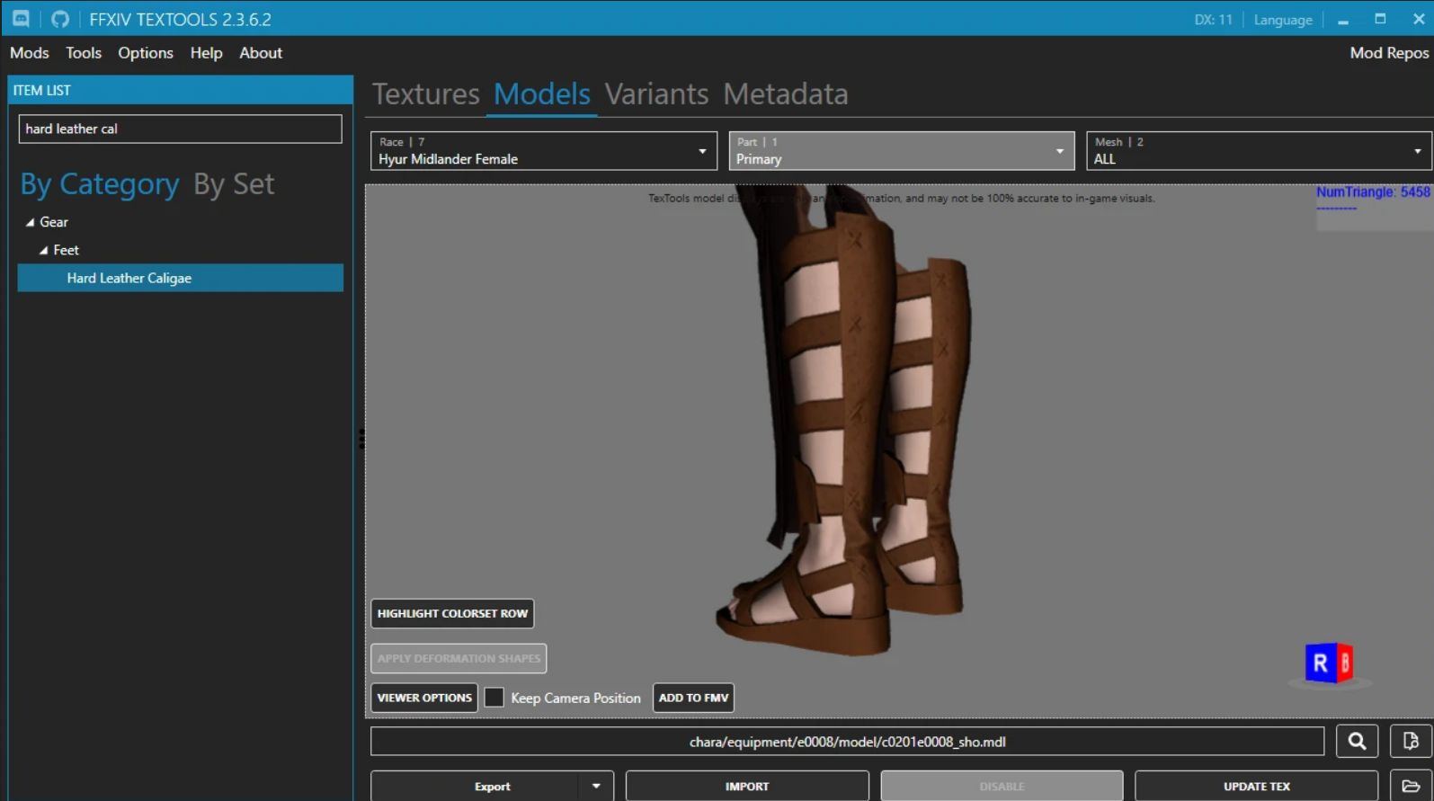The image size is (1434, 801).
Task: Click the NumTriangle: 5458 readout
Action: (x=1372, y=191)
